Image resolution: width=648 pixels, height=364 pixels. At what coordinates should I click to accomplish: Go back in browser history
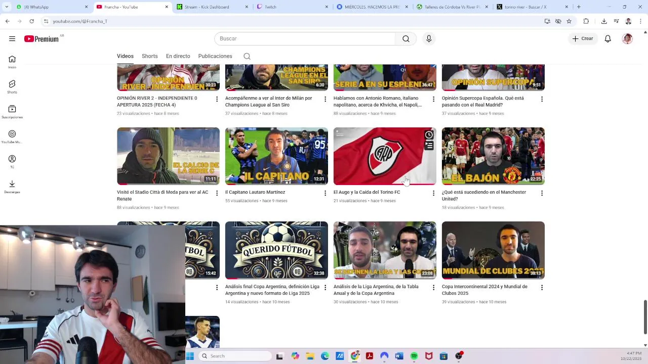[x=7, y=21]
